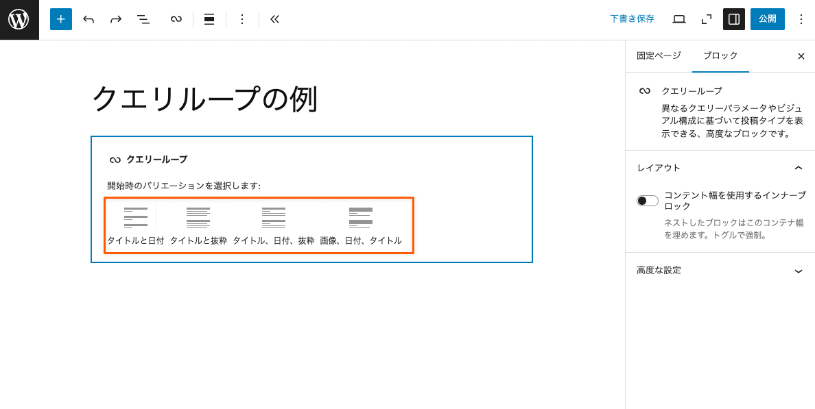Enter fullscreen view with the expand icon
This screenshot has width=815, height=409.
point(706,19)
